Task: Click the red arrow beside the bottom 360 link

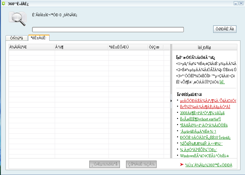Action: (x=182, y=164)
